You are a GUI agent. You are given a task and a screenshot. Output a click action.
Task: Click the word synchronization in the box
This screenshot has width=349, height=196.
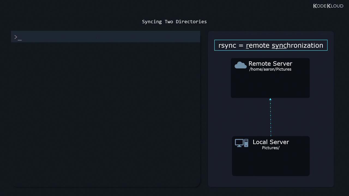297,45
